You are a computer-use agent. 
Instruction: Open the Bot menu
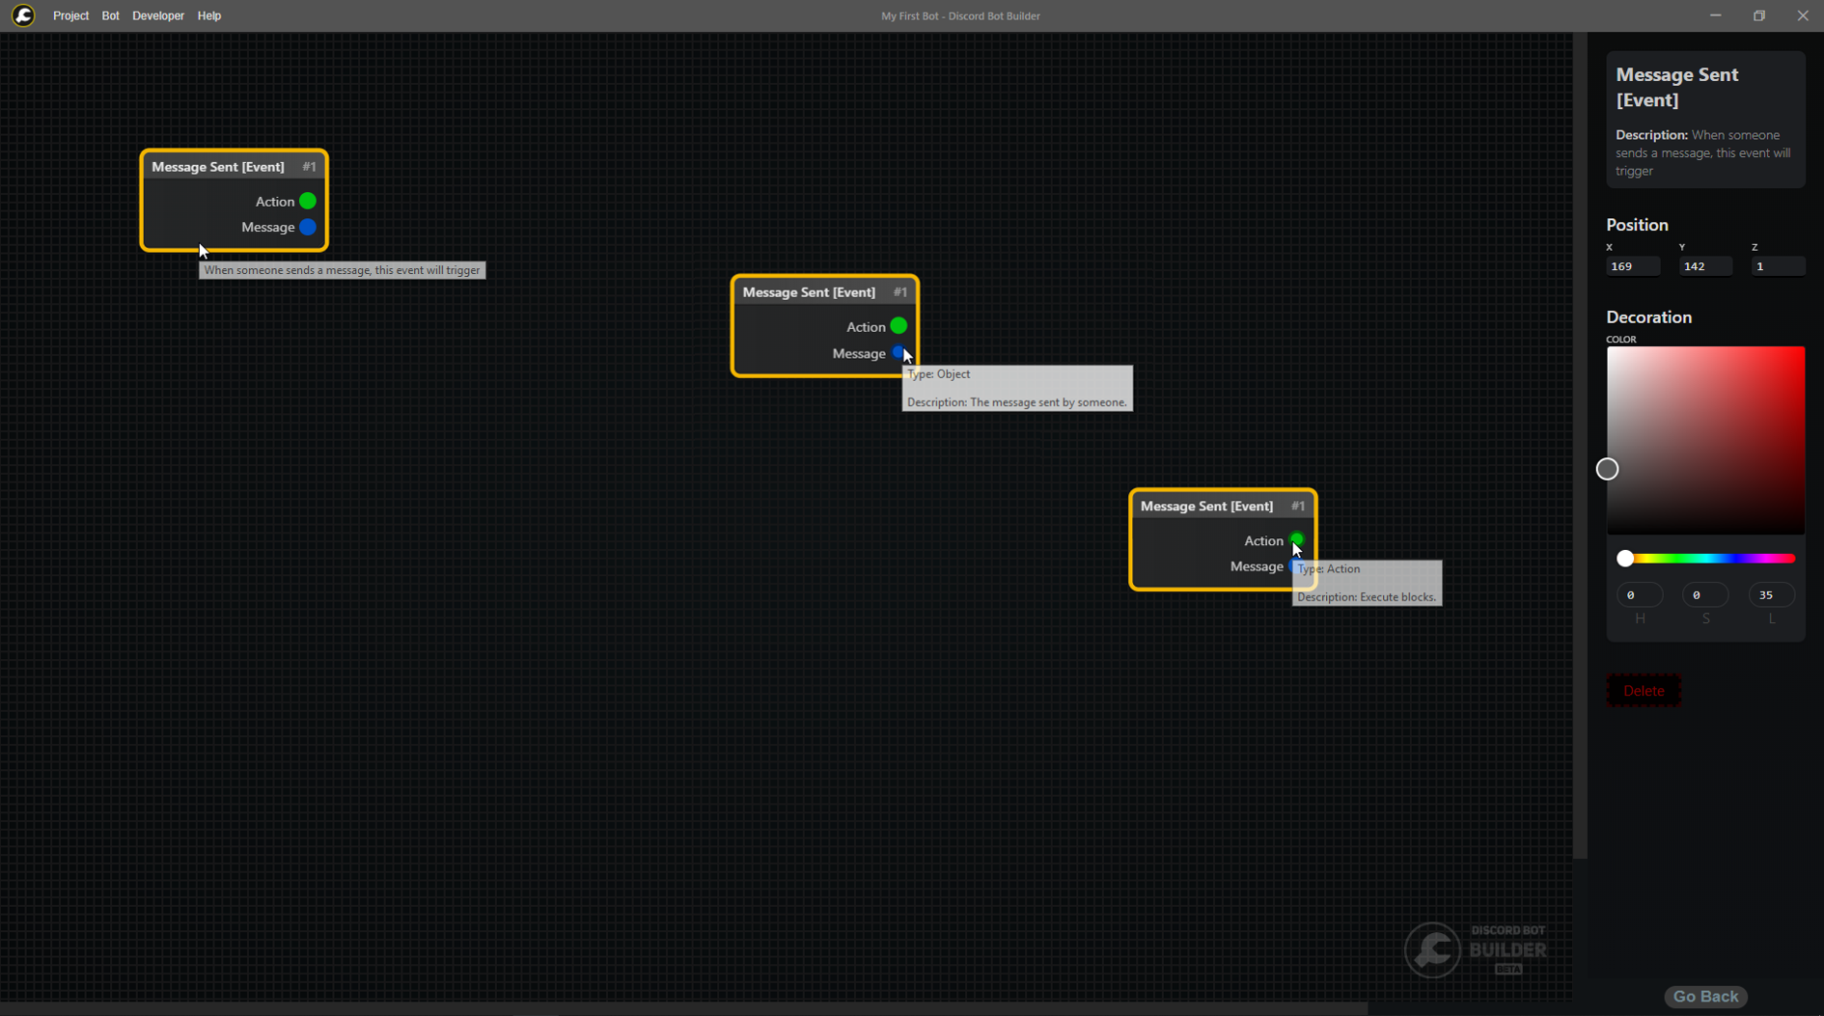tap(110, 15)
